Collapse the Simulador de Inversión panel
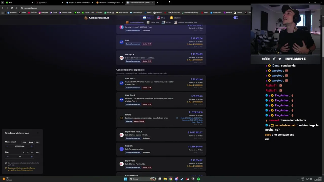Screen dimensions: 324x182 tap(37, 133)
